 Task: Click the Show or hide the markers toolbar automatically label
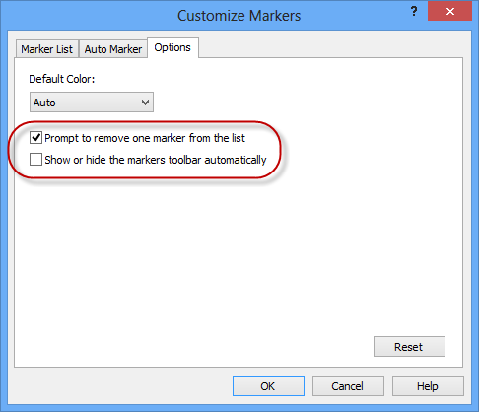(x=156, y=160)
